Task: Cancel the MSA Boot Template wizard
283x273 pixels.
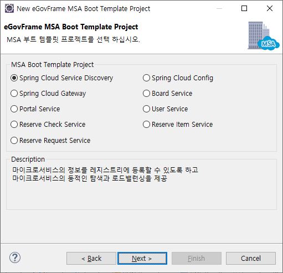Action: click(251, 258)
